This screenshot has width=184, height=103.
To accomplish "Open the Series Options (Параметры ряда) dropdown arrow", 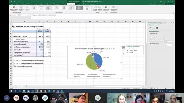I will point(158,25).
